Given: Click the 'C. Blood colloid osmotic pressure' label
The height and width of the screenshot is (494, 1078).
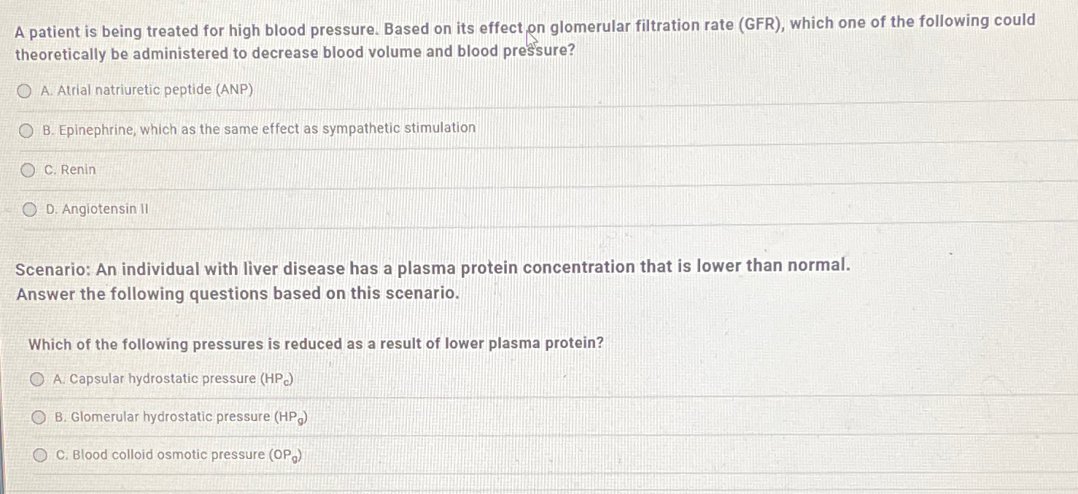Looking at the screenshot, I should [x=179, y=455].
